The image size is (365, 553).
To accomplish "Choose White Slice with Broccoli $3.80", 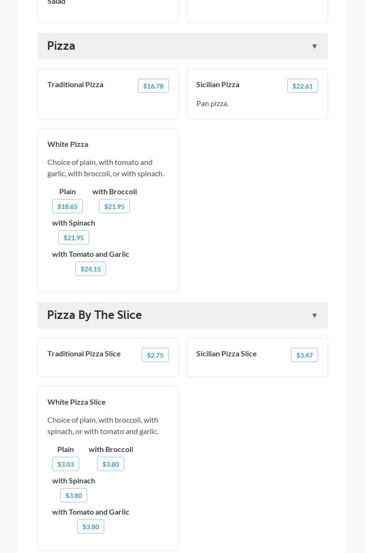I will (x=110, y=464).
